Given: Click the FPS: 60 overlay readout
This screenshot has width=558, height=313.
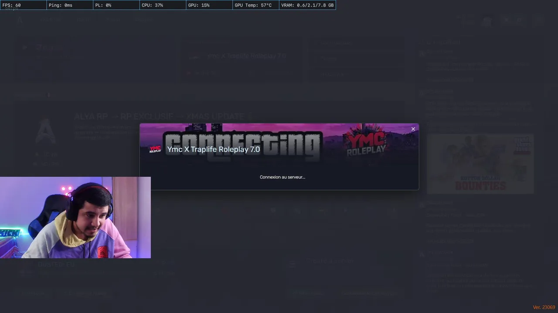Looking at the screenshot, I should pyautogui.click(x=23, y=5).
